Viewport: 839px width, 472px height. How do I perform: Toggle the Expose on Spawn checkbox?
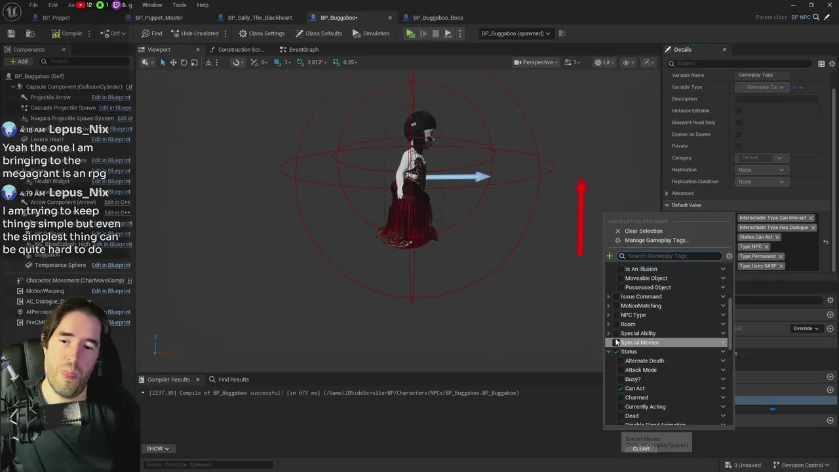739,134
